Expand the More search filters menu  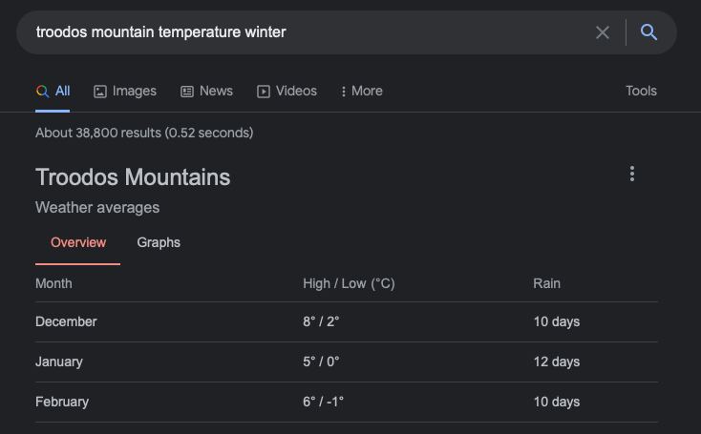(x=361, y=91)
